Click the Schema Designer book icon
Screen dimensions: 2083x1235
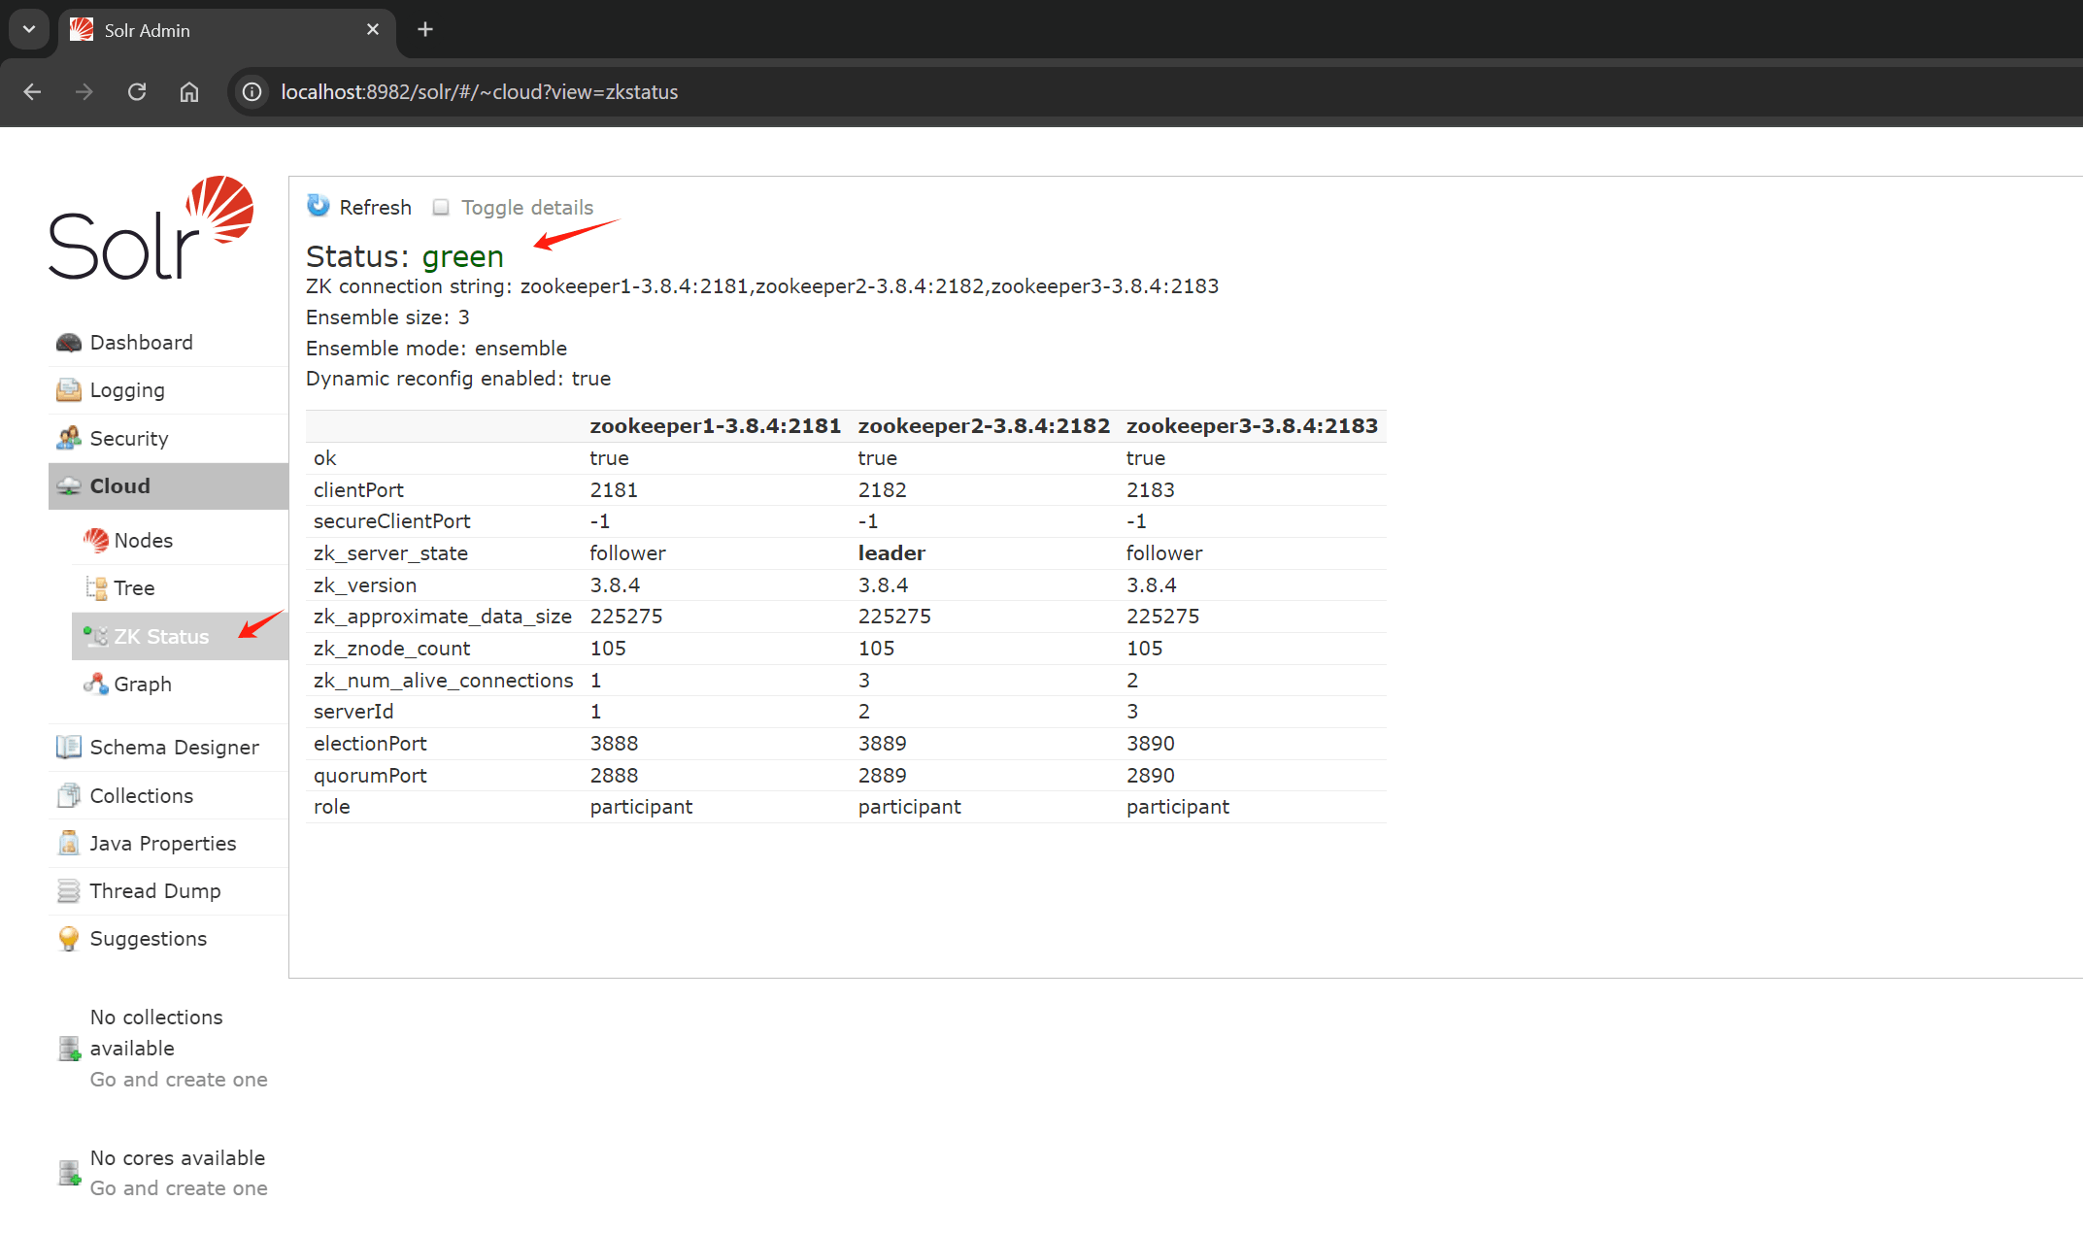[68, 747]
